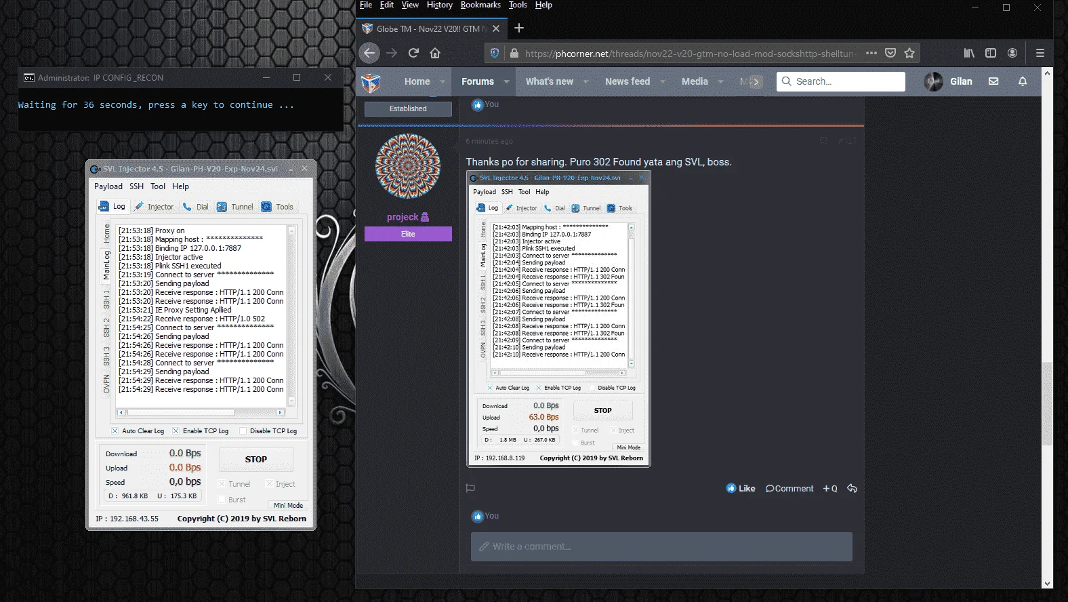Toggle the Inject checkbox in SVL Injector
The image size is (1068, 602).
pyautogui.click(x=269, y=484)
